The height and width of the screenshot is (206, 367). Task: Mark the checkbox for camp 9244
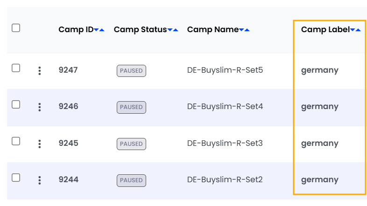point(16,177)
